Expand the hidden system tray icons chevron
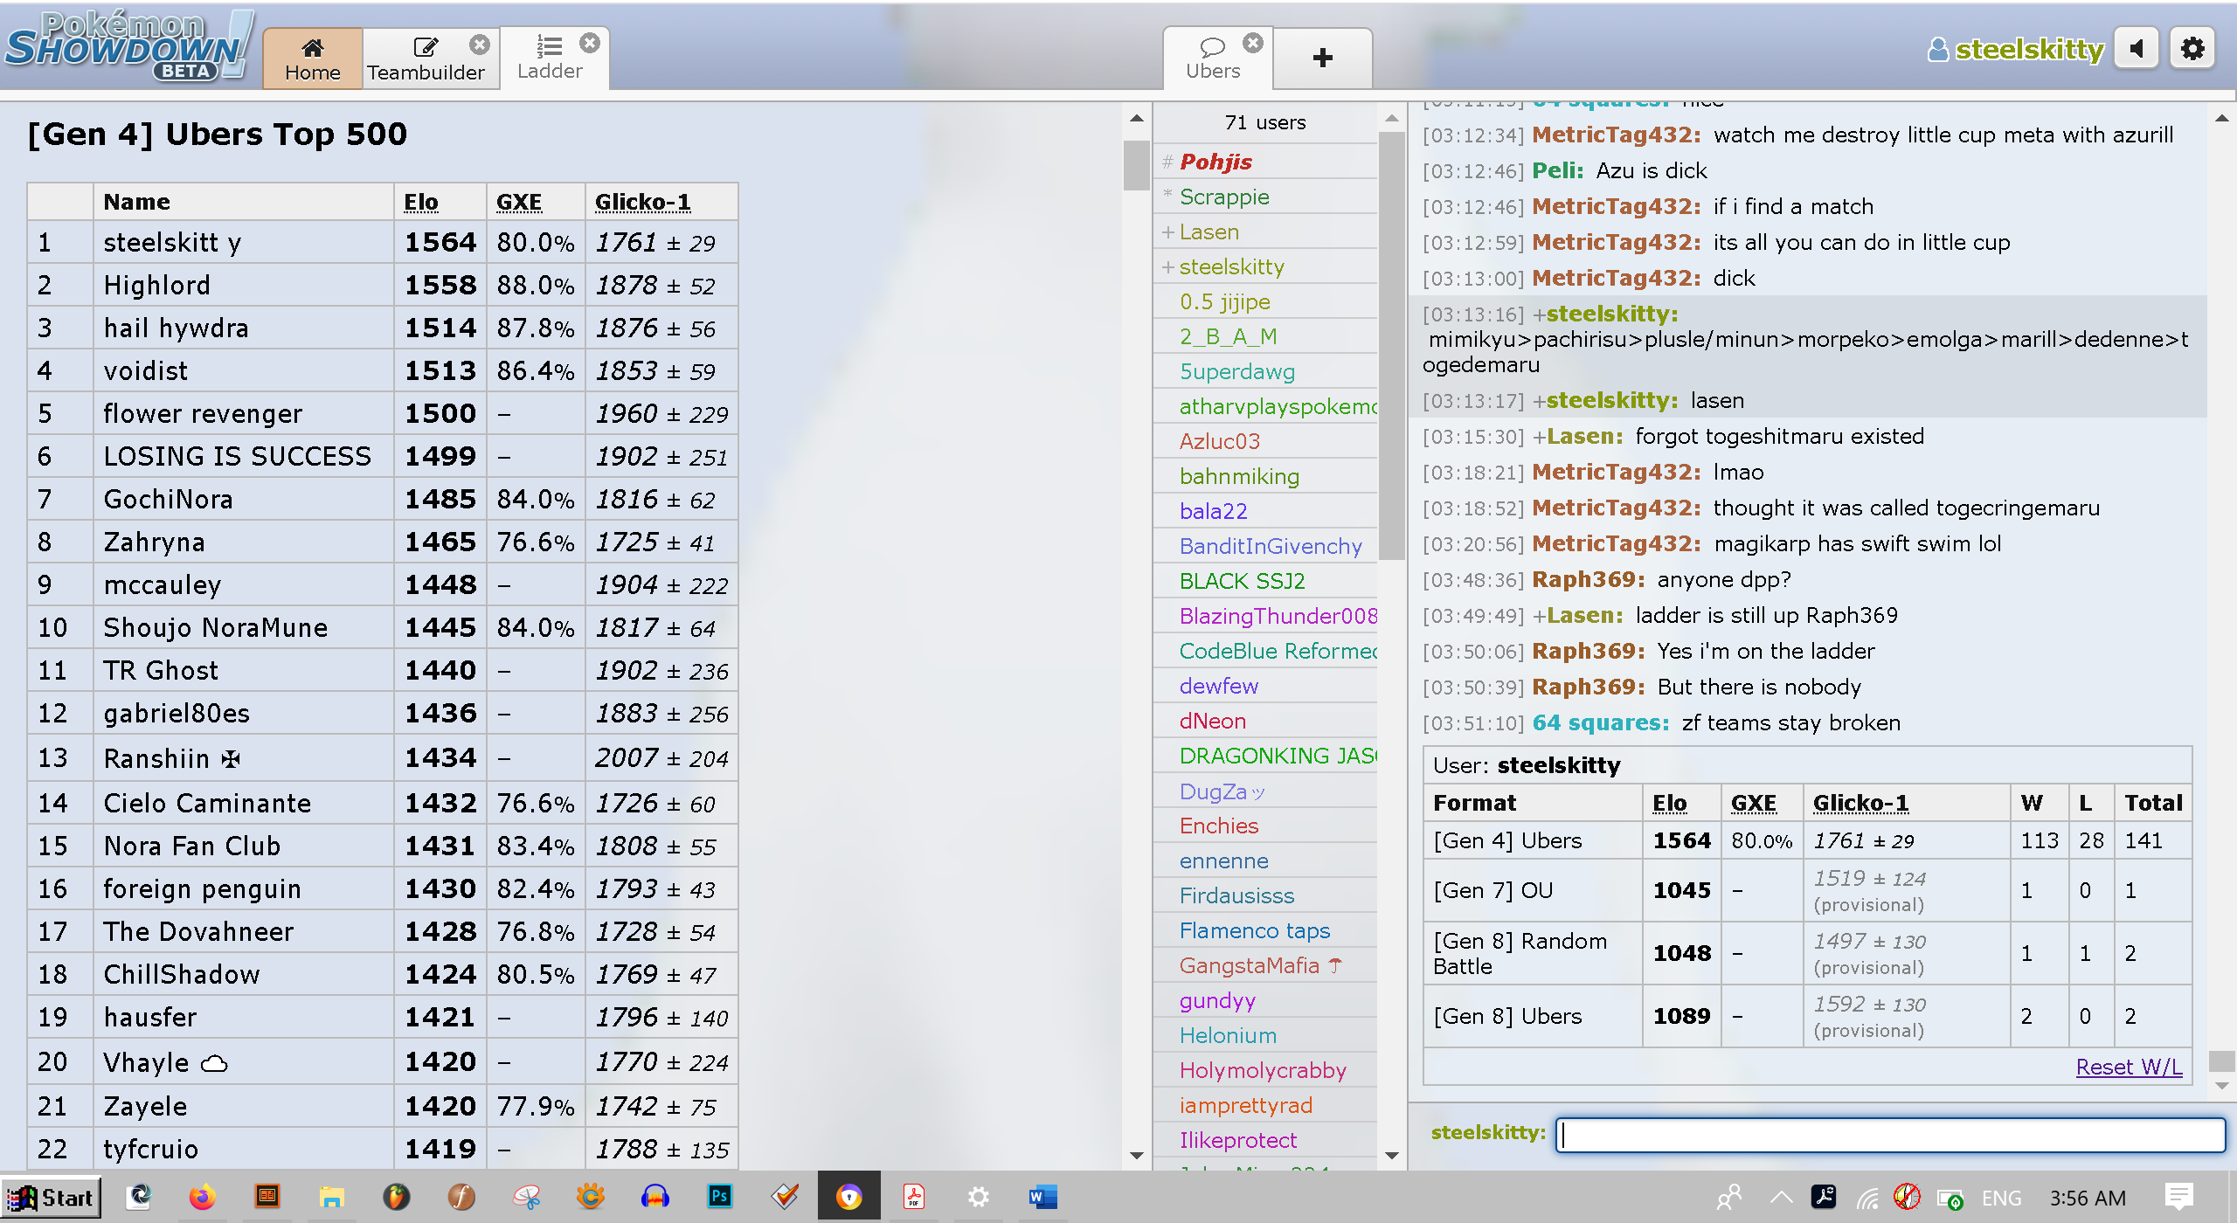The image size is (2237, 1223). point(1781,1198)
